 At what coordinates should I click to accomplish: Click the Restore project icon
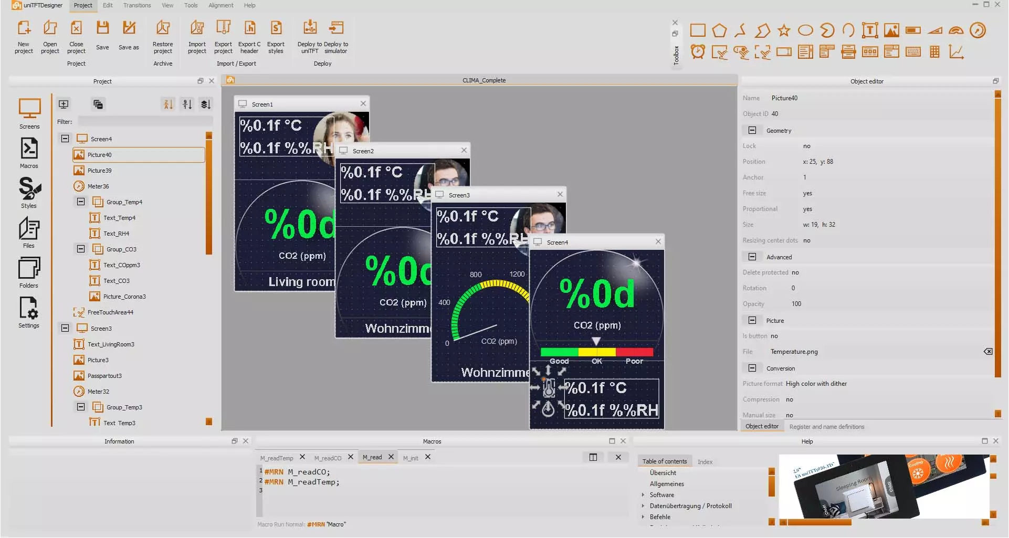tap(163, 28)
